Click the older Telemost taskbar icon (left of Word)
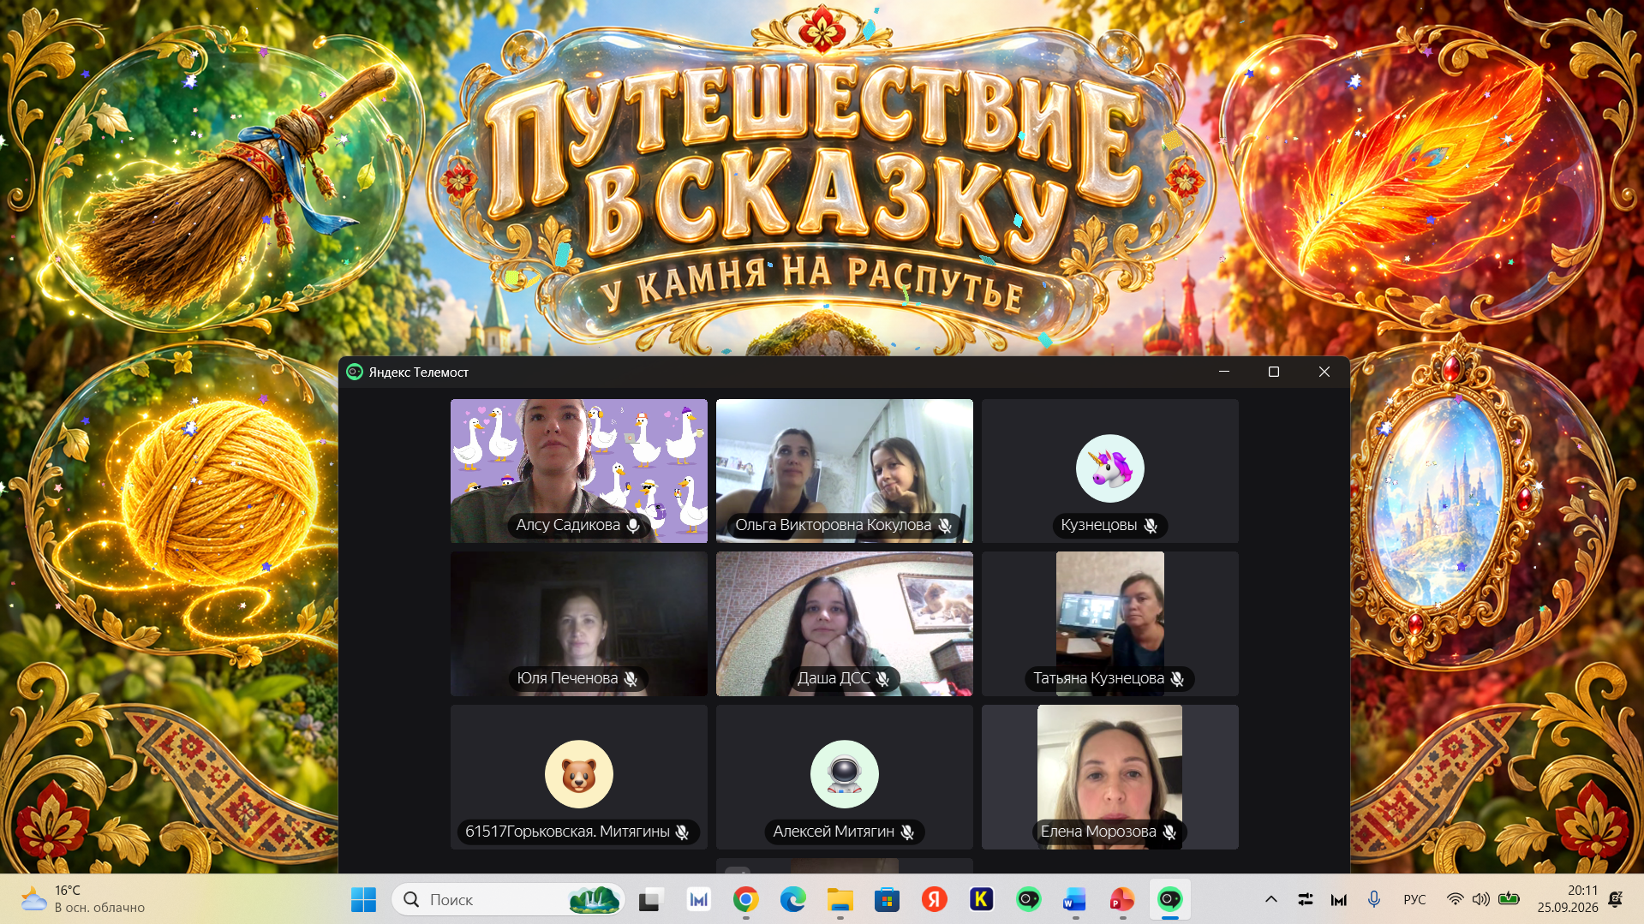This screenshot has height=924, width=1644. pyautogui.click(x=1028, y=899)
